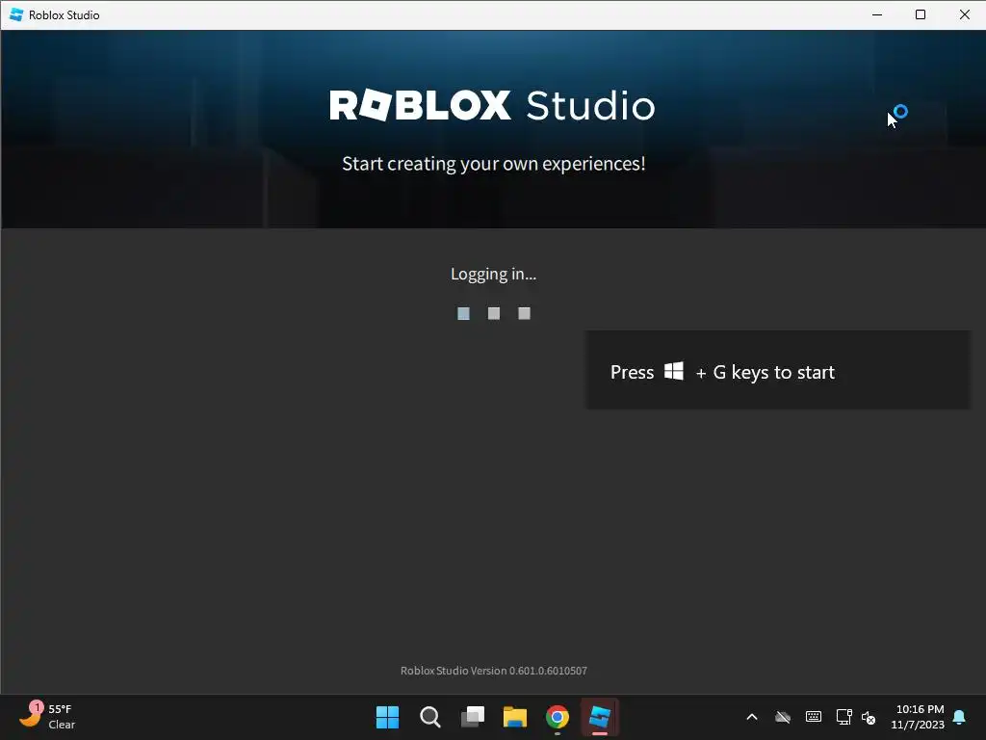Click the 'Logging in...' status text
The image size is (986, 740).
pyautogui.click(x=494, y=275)
